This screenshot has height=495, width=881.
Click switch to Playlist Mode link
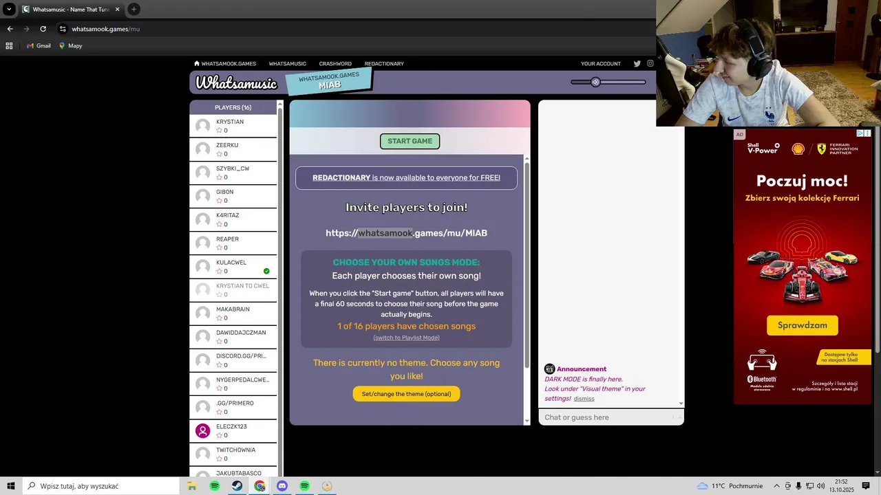[406, 338]
